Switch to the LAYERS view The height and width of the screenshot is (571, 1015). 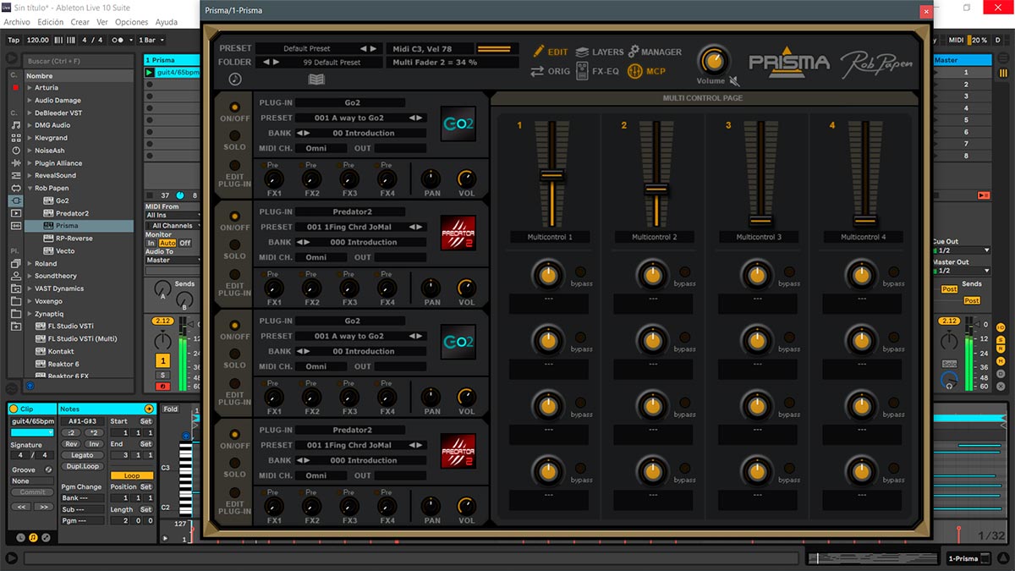pos(600,52)
